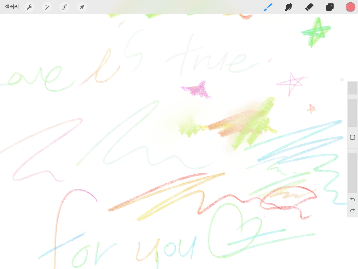Activate the Transform arrow tool
The image size is (358, 269).
click(82, 7)
